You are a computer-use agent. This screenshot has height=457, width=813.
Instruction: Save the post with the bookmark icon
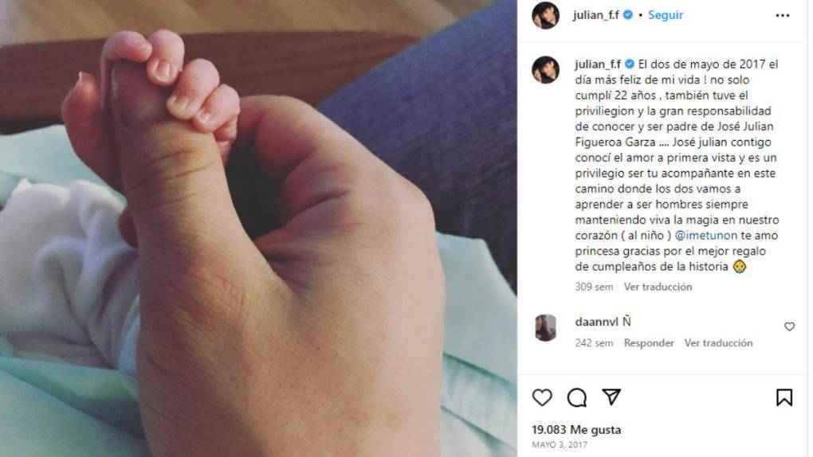tap(784, 397)
